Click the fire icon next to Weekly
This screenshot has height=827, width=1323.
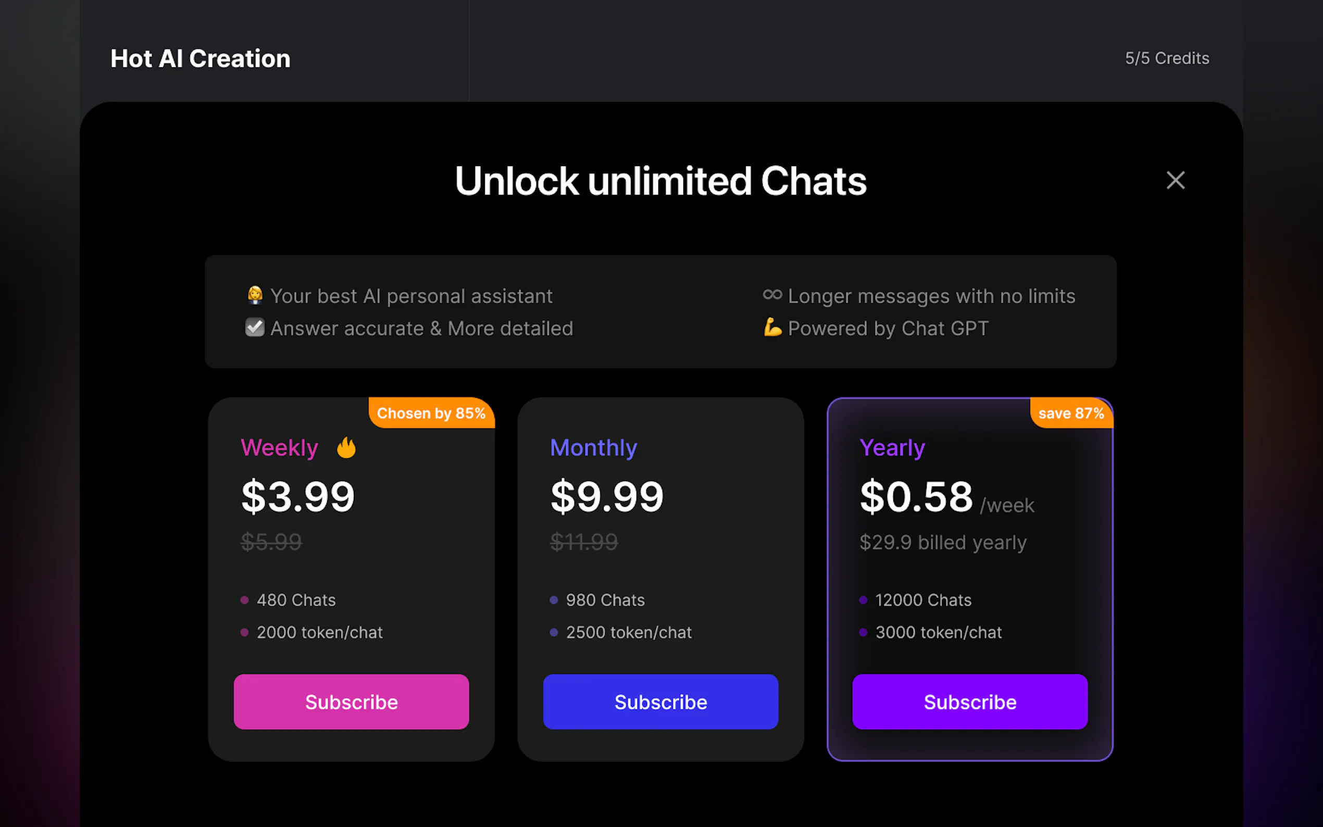[346, 447]
